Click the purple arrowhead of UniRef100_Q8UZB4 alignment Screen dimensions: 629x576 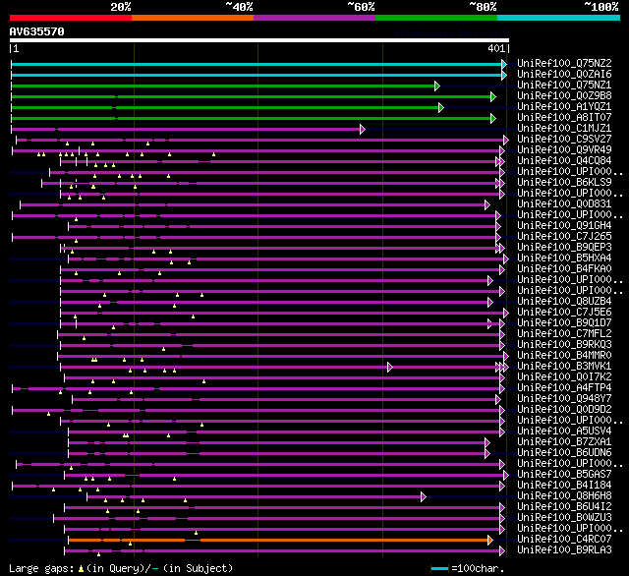point(489,302)
